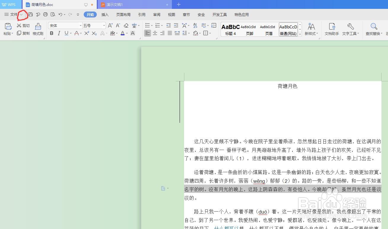Set center paragraph alignment

click(155, 33)
